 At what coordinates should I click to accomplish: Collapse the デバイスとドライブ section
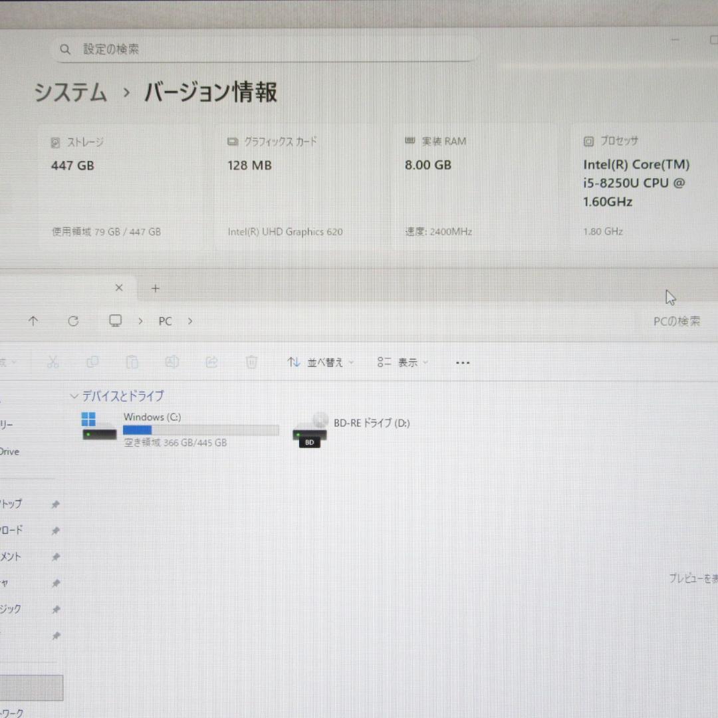[x=74, y=396]
